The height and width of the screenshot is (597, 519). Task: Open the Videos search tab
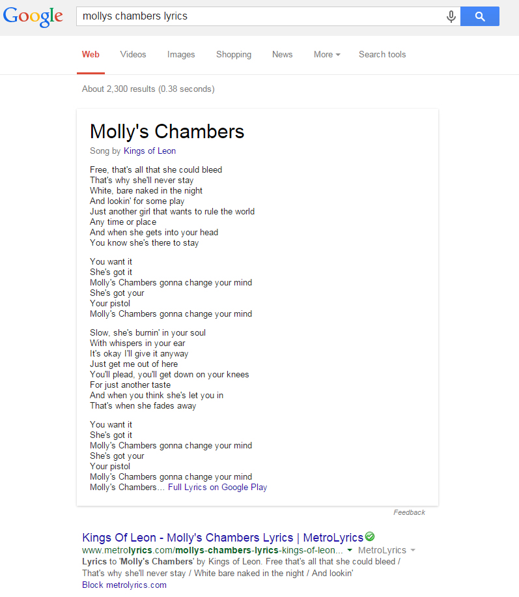click(133, 55)
